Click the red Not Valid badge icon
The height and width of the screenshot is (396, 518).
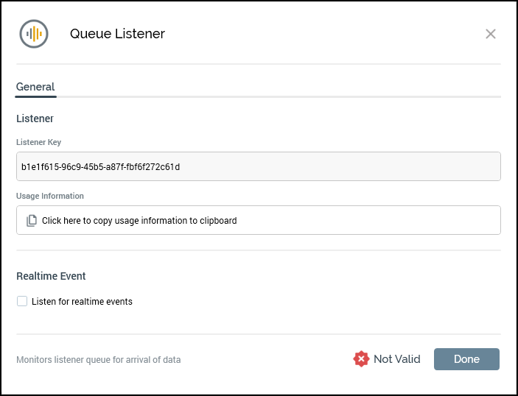[x=361, y=359]
